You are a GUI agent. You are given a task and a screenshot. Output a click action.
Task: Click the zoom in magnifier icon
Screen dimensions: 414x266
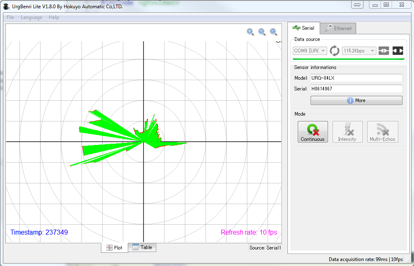[x=250, y=32]
